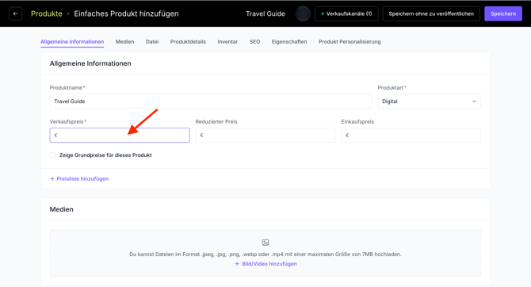Image resolution: width=531 pixels, height=287 pixels.
Task: Open the Produkt Personalisierung tab
Action: pos(350,42)
